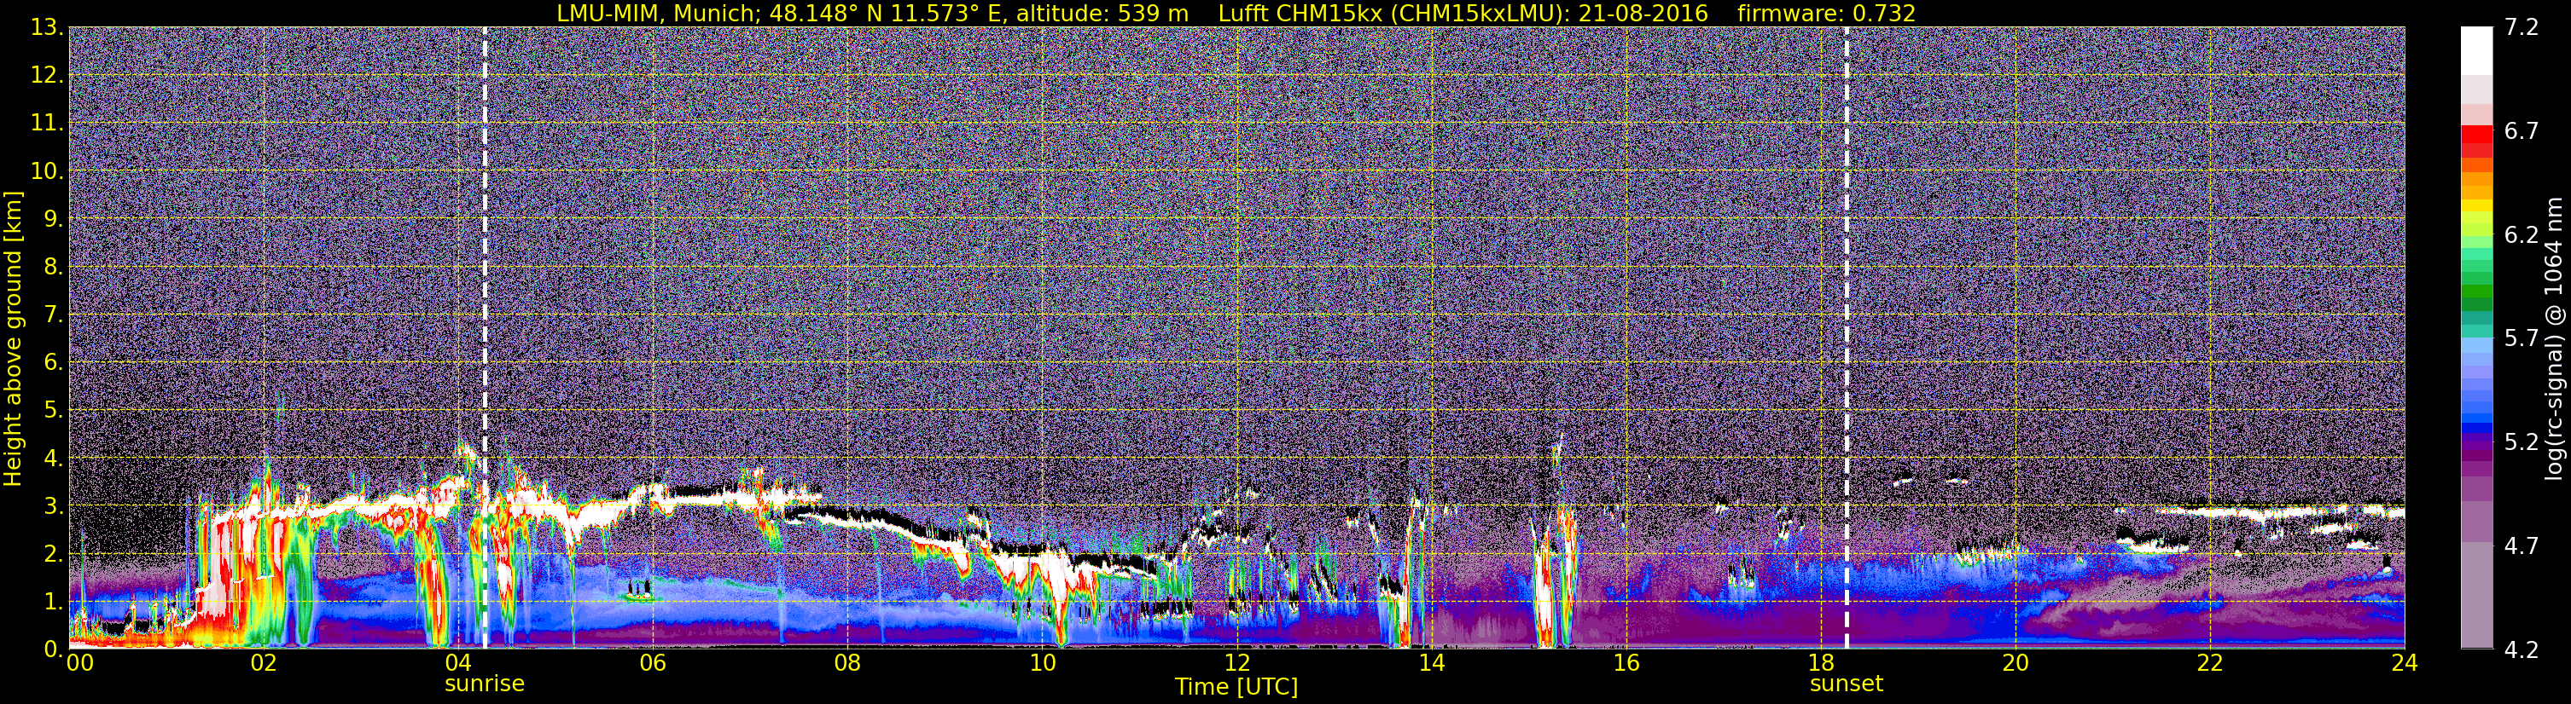
Task: Pick the white top segment of the colorbar
Action: (x=2476, y=49)
